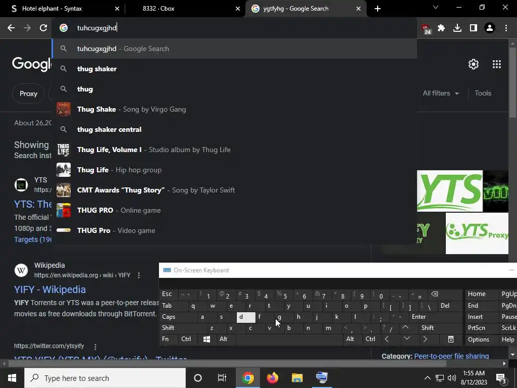Click the red extension icon with badge 24

pyautogui.click(x=426, y=29)
